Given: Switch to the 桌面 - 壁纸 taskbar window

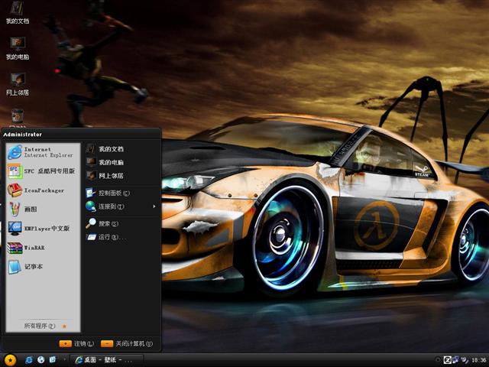Looking at the screenshot, I should click(102, 359).
